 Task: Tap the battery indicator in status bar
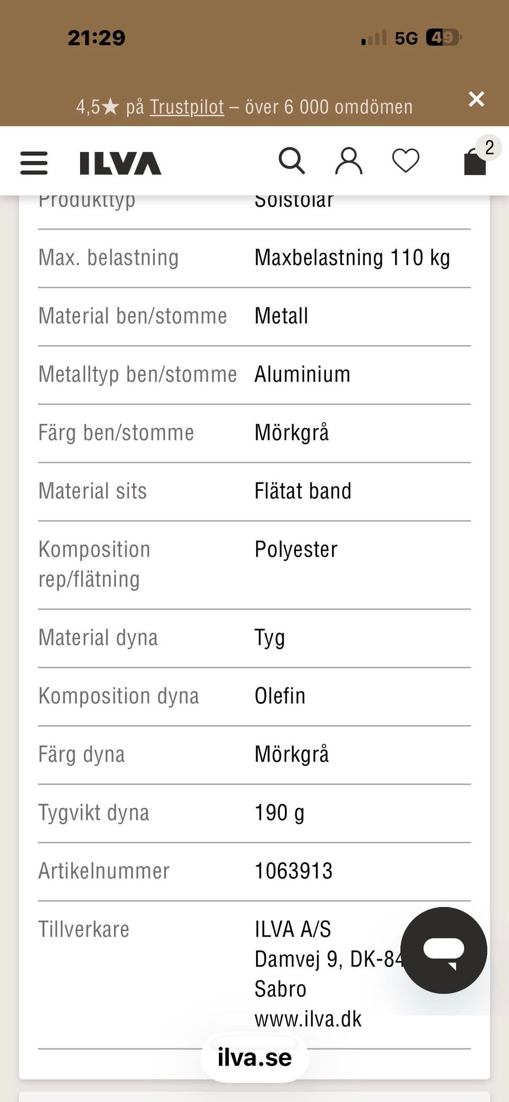(444, 37)
